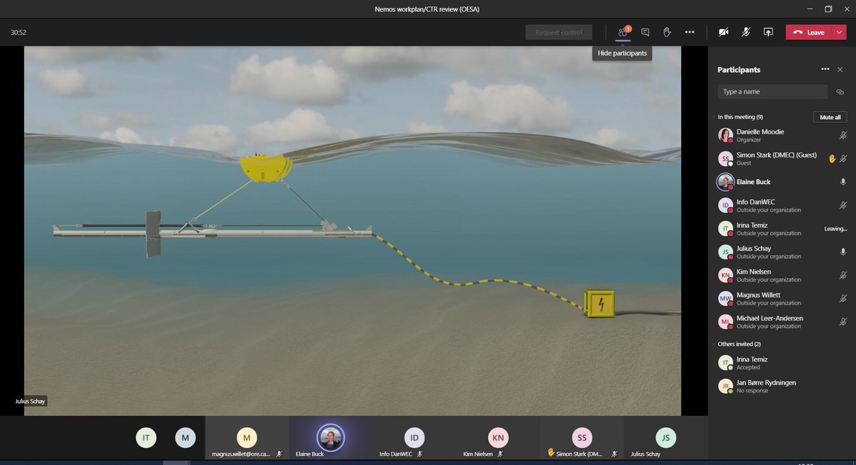Click the copy invite link icon beside search
The width and height of the screenshot is (856, 465).
(840, 91)
